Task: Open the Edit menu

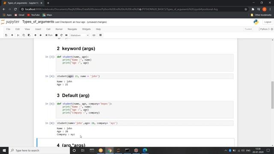Action: pyautogui.click(x=18, y=29)
